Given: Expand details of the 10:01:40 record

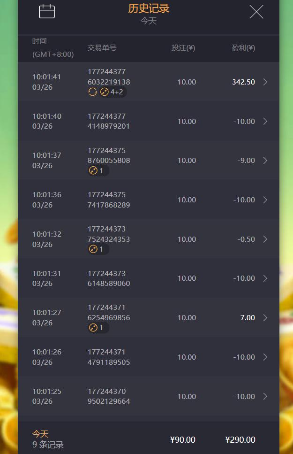Looking at the screenshot, I should coord(265,121).
